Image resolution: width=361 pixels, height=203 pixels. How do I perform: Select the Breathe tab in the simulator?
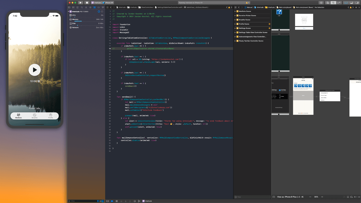[x=35, y=116]
